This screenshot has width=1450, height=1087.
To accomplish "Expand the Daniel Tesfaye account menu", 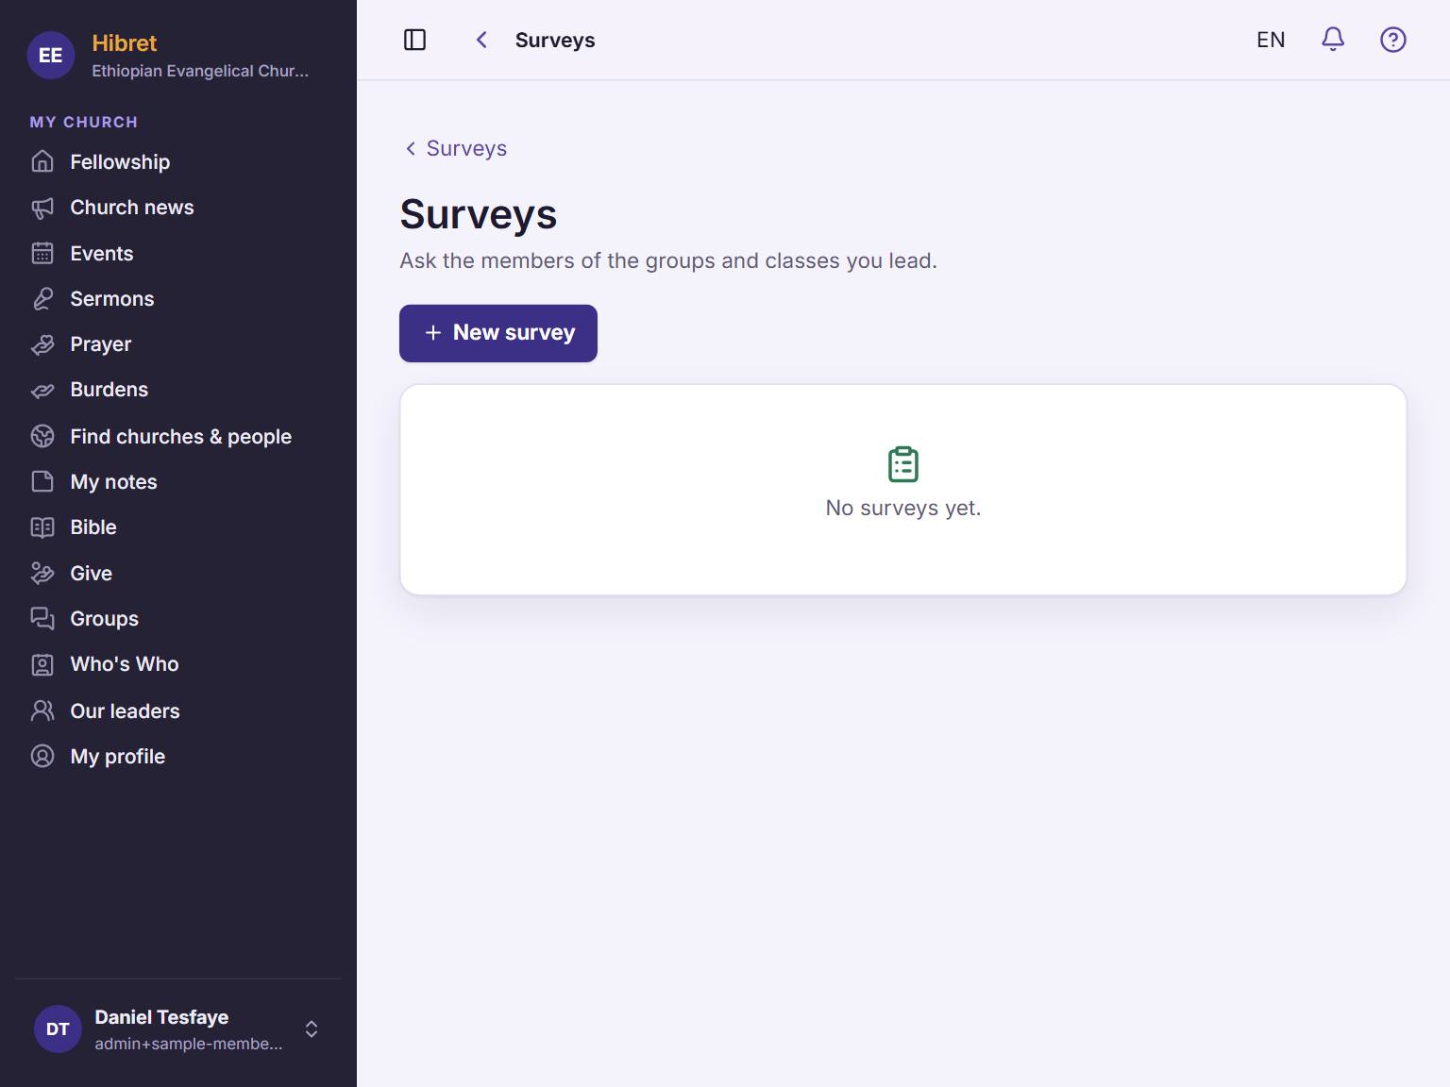I will tap(178, 1028).
